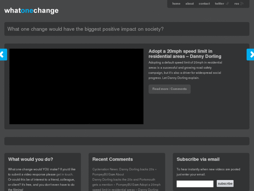Click the Twitter bird icon
Screen dimensions: 254x191
pos(227,4)
